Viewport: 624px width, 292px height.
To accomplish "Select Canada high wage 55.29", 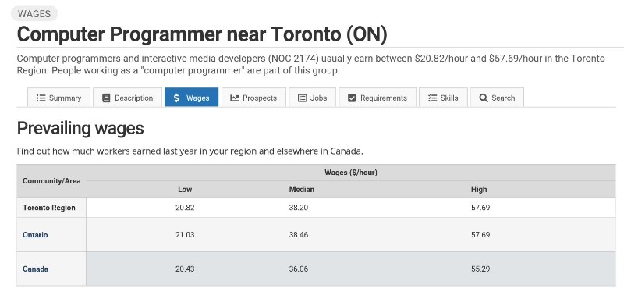I will (x=480, y=269).
